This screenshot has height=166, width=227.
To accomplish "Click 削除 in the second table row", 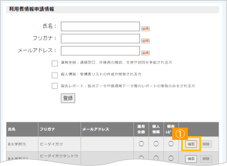I will coord(206,159).
